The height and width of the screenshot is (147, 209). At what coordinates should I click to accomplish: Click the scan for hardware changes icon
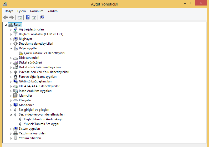[42, 17]
